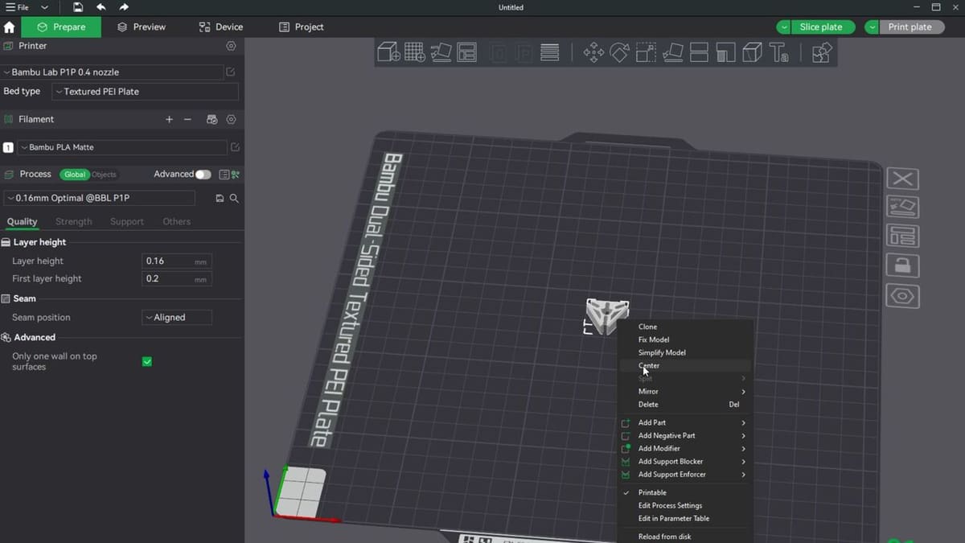The image size is (965, 543).
Task: Open the Seam position Aligned dropdown
Action: (x=177, y=318)
